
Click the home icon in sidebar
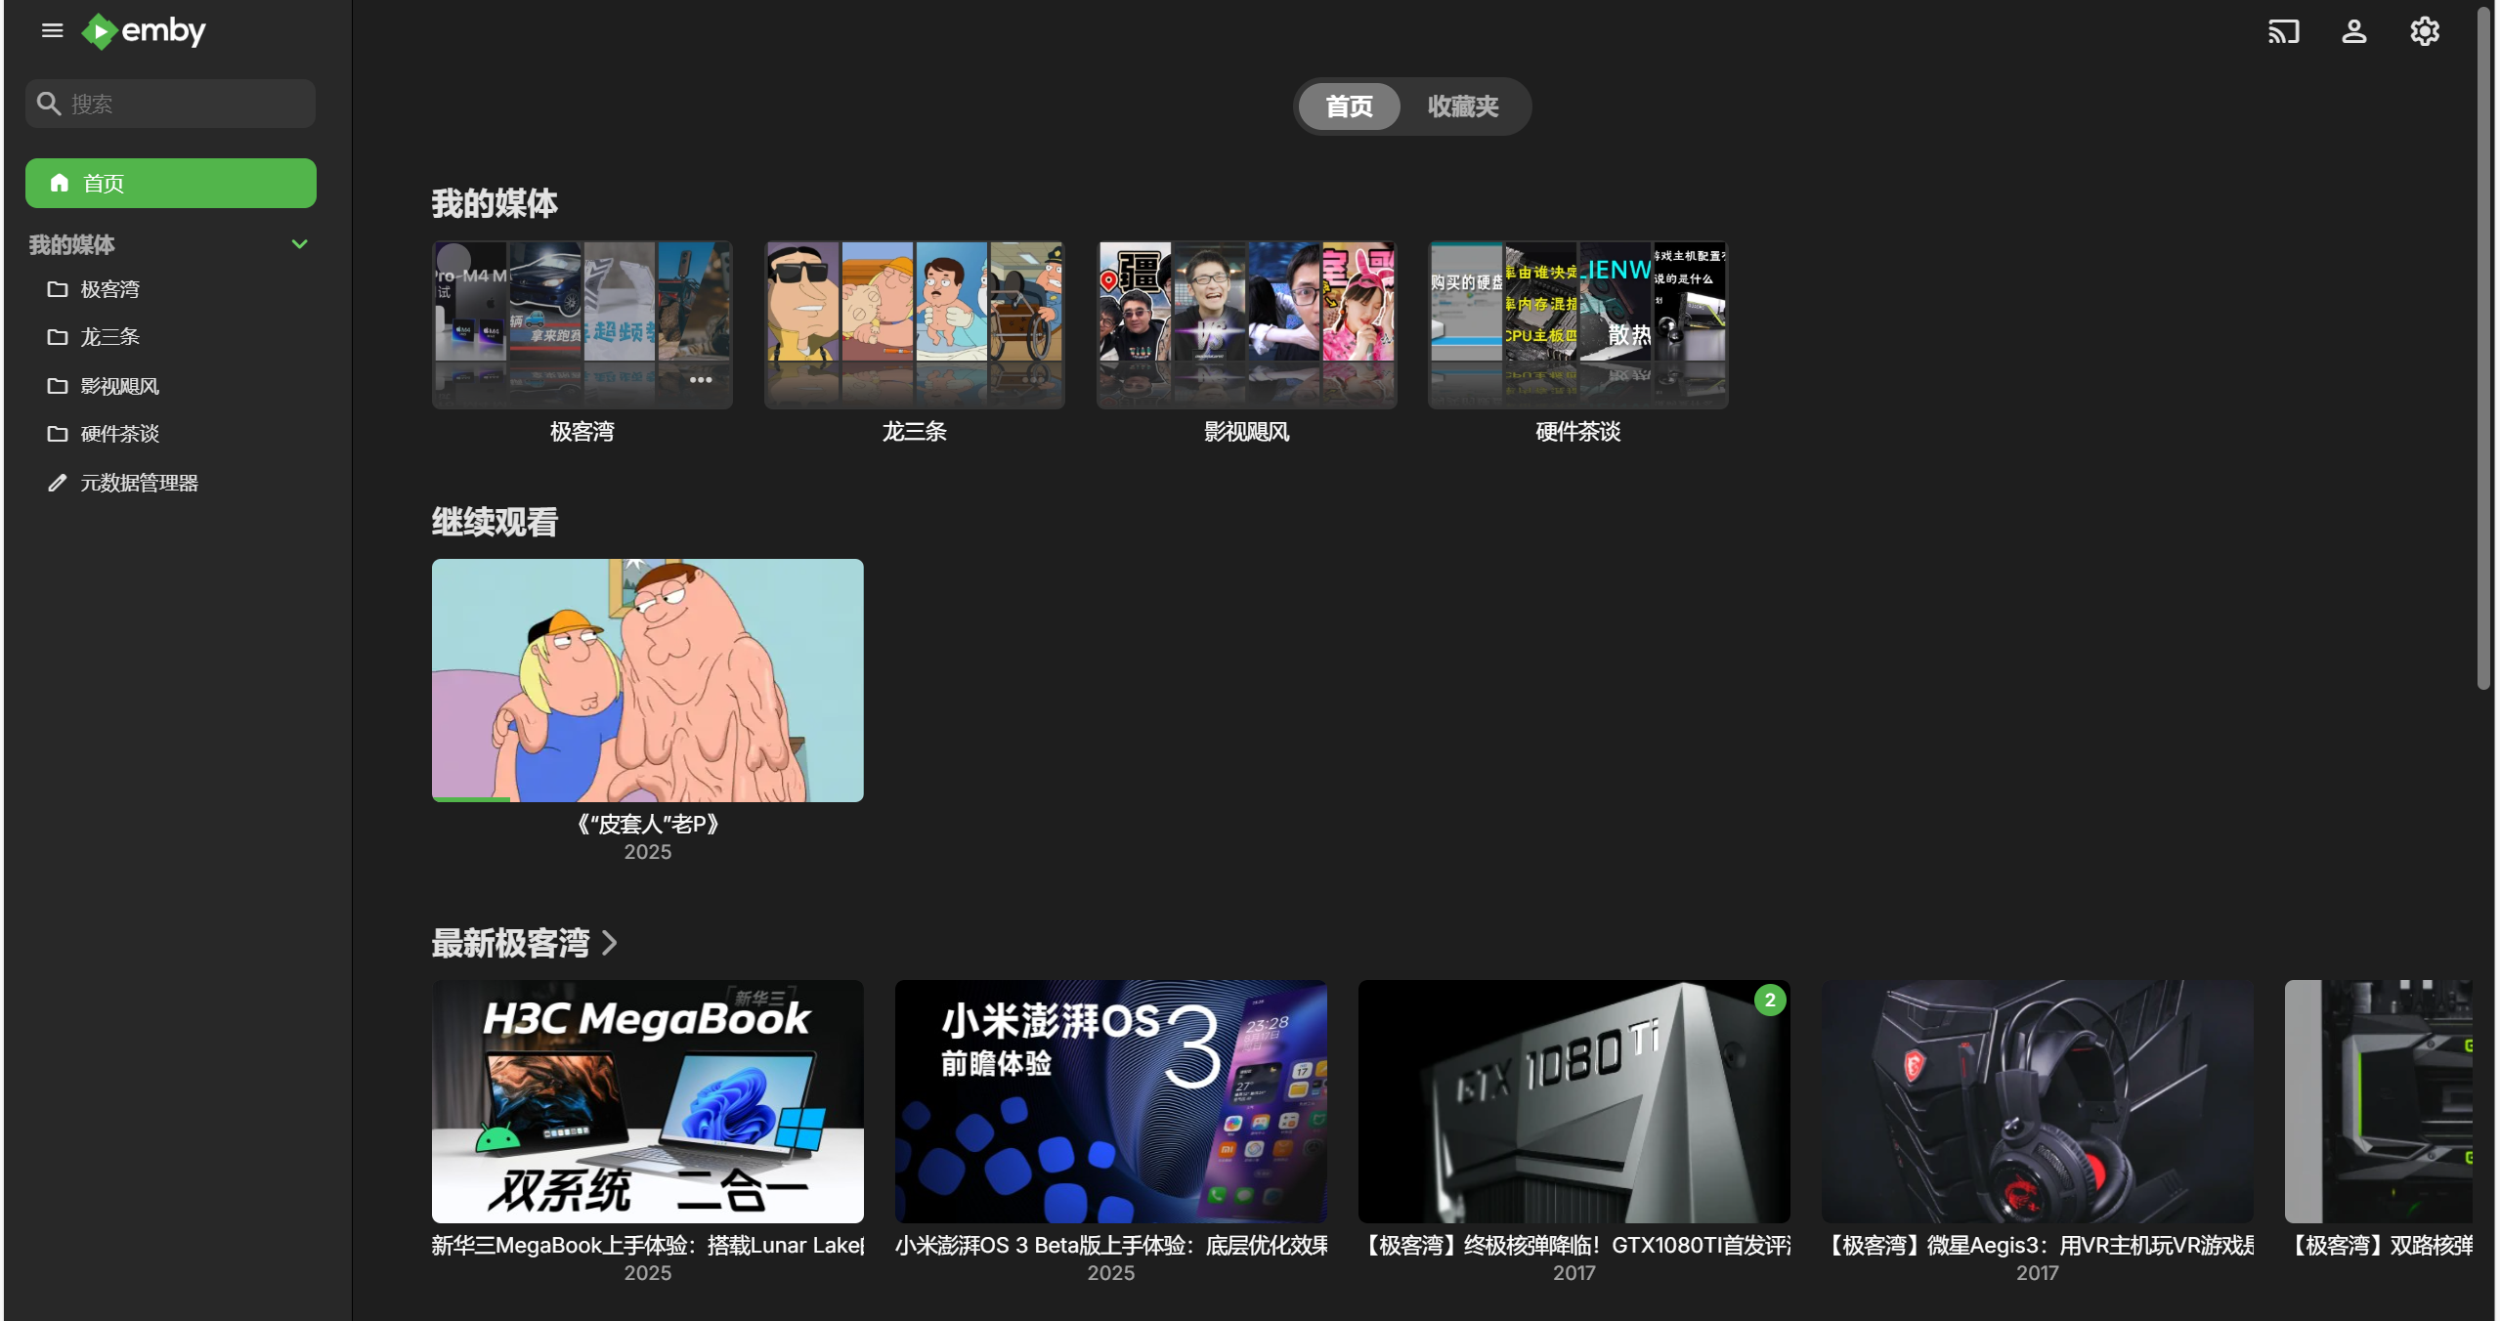coord(60,183)
